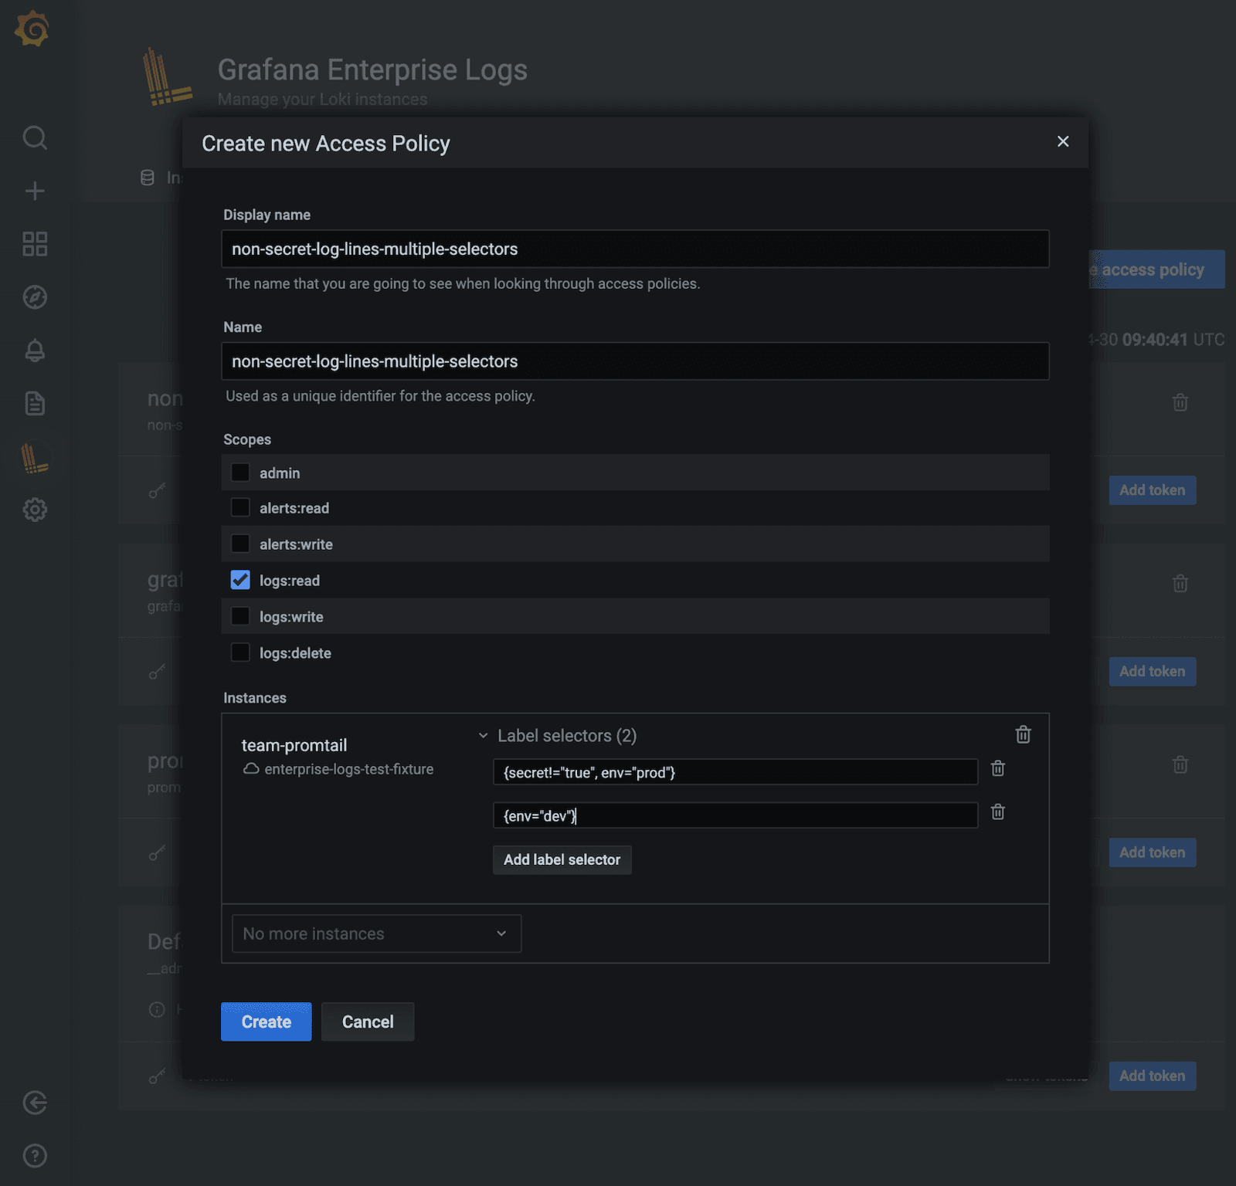Delete the secret!="true" label selector row
The height and width of the screenshot is (1186, 1236).
(x=998, y=768)
